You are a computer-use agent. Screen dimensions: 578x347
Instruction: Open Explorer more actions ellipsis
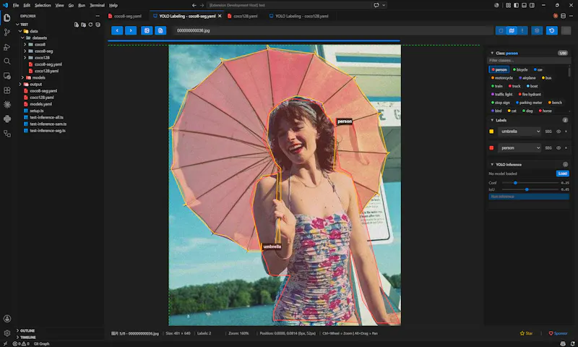98,16
